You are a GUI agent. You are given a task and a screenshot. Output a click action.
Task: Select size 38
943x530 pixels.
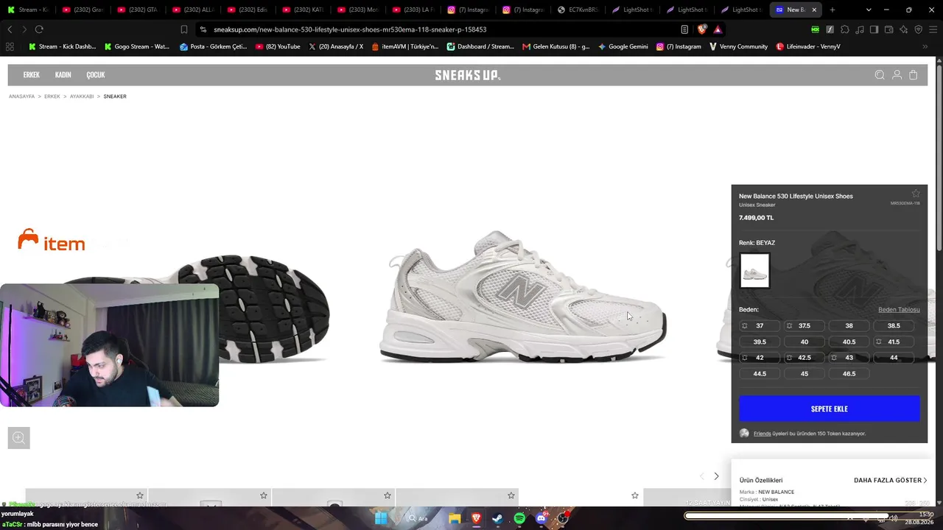(x=849, y=325)
